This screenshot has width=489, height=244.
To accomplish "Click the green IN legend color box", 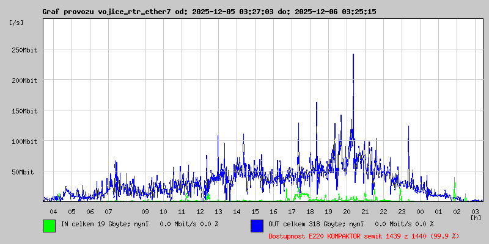I will [x=49, y=225].
